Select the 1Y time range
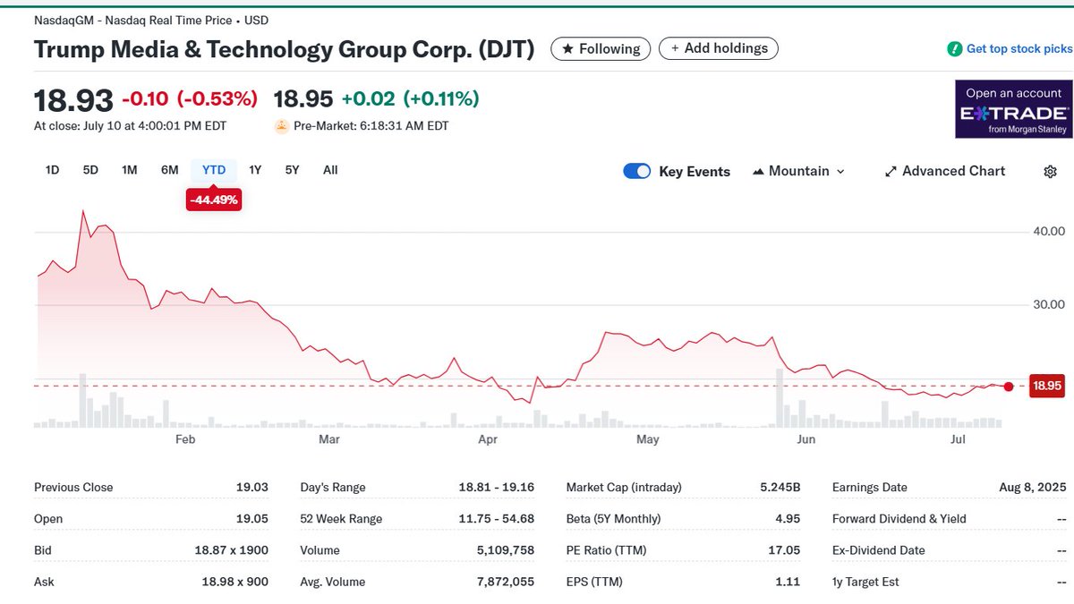1074x604 pixels. [255, 170]
